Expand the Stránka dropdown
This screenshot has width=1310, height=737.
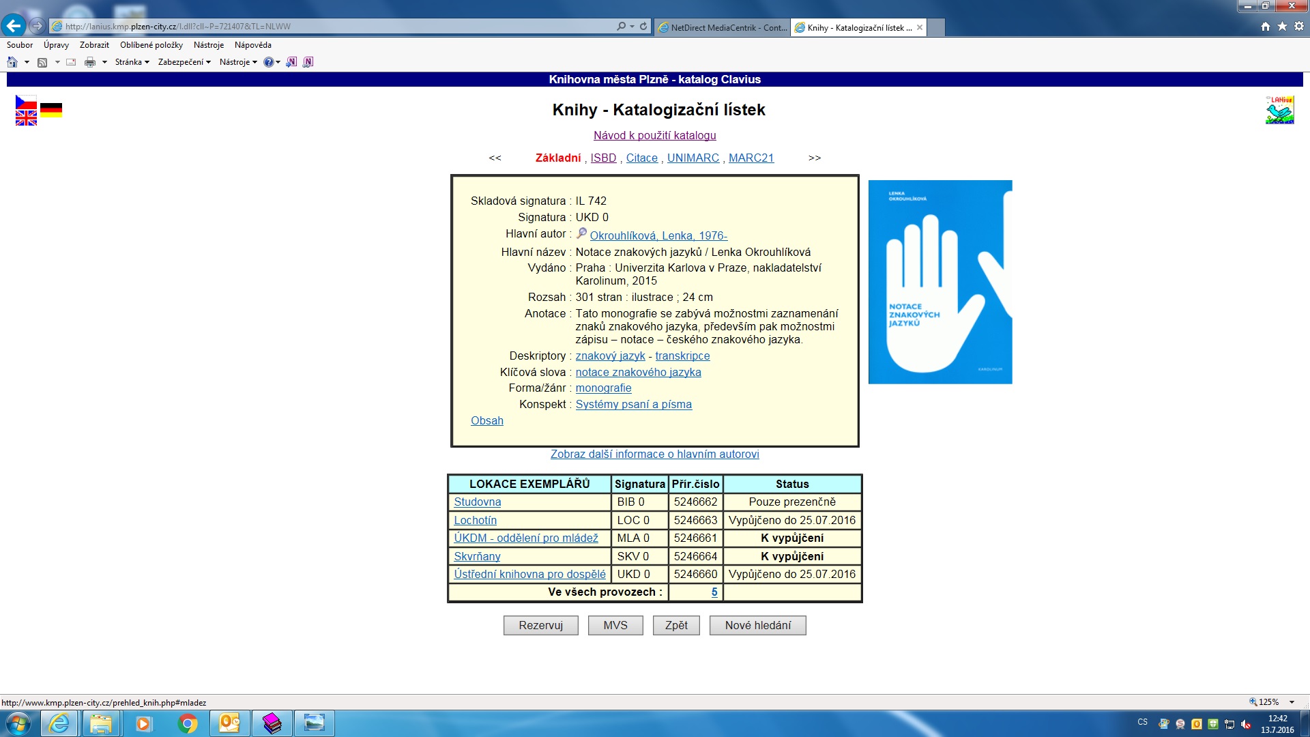click(132, 62)
